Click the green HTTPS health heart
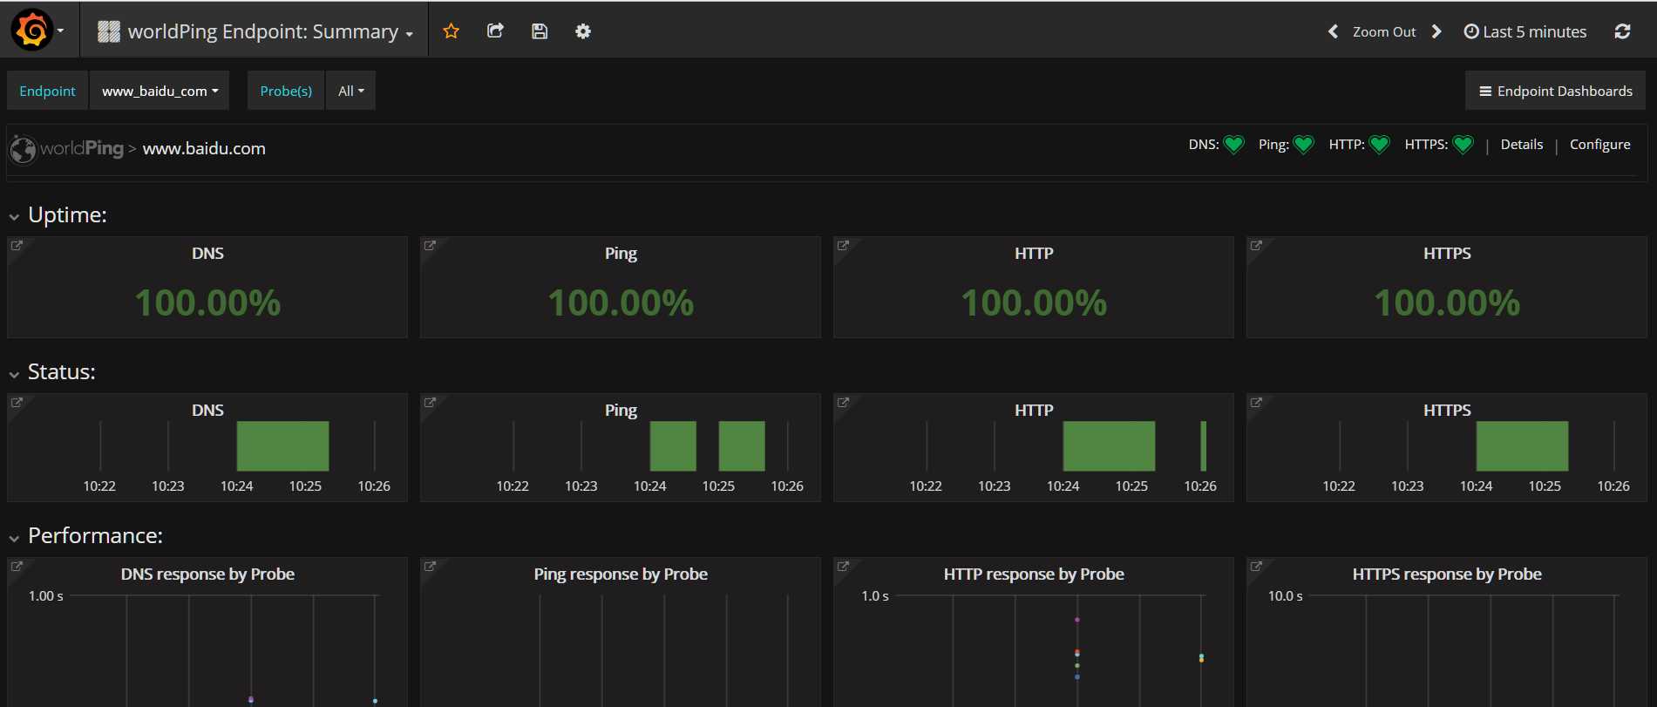Image resolution: width=1657 pixels, height=707 pixels. 1463,145
